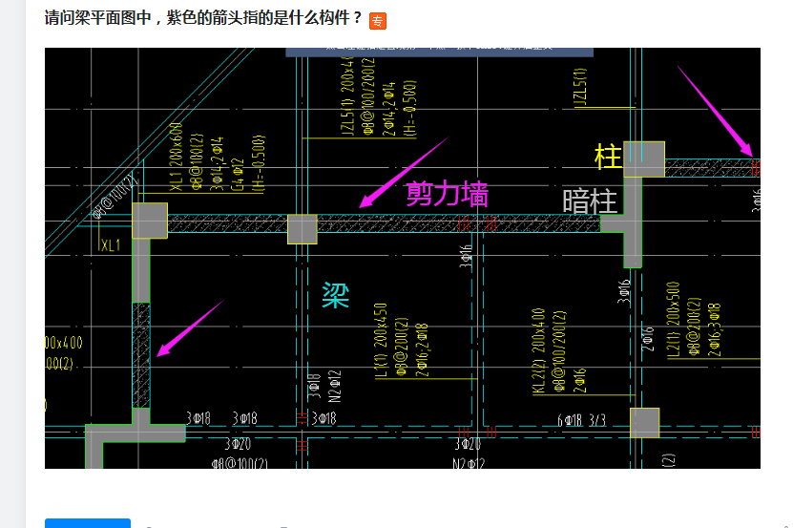Click the white 暗柱 label in the drawing

coord(590,201)
